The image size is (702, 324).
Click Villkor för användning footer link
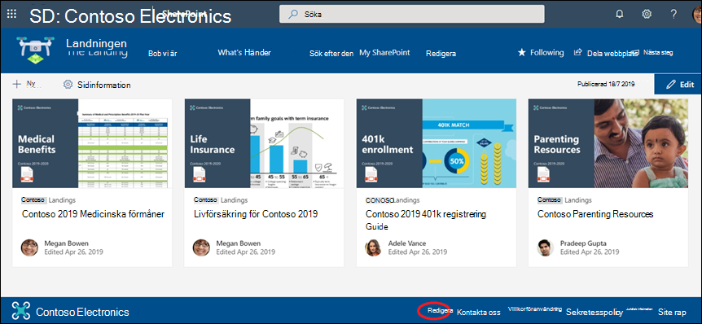click(x=535, y=309)
